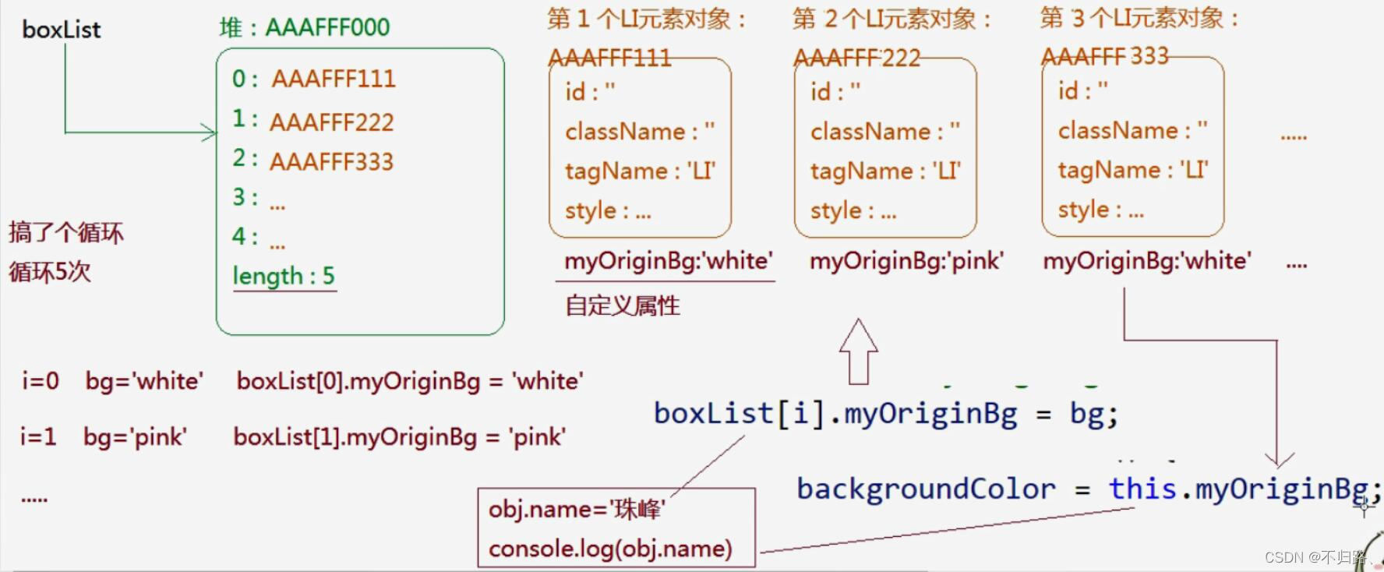Click the bg='white' text

click(144, 381)
